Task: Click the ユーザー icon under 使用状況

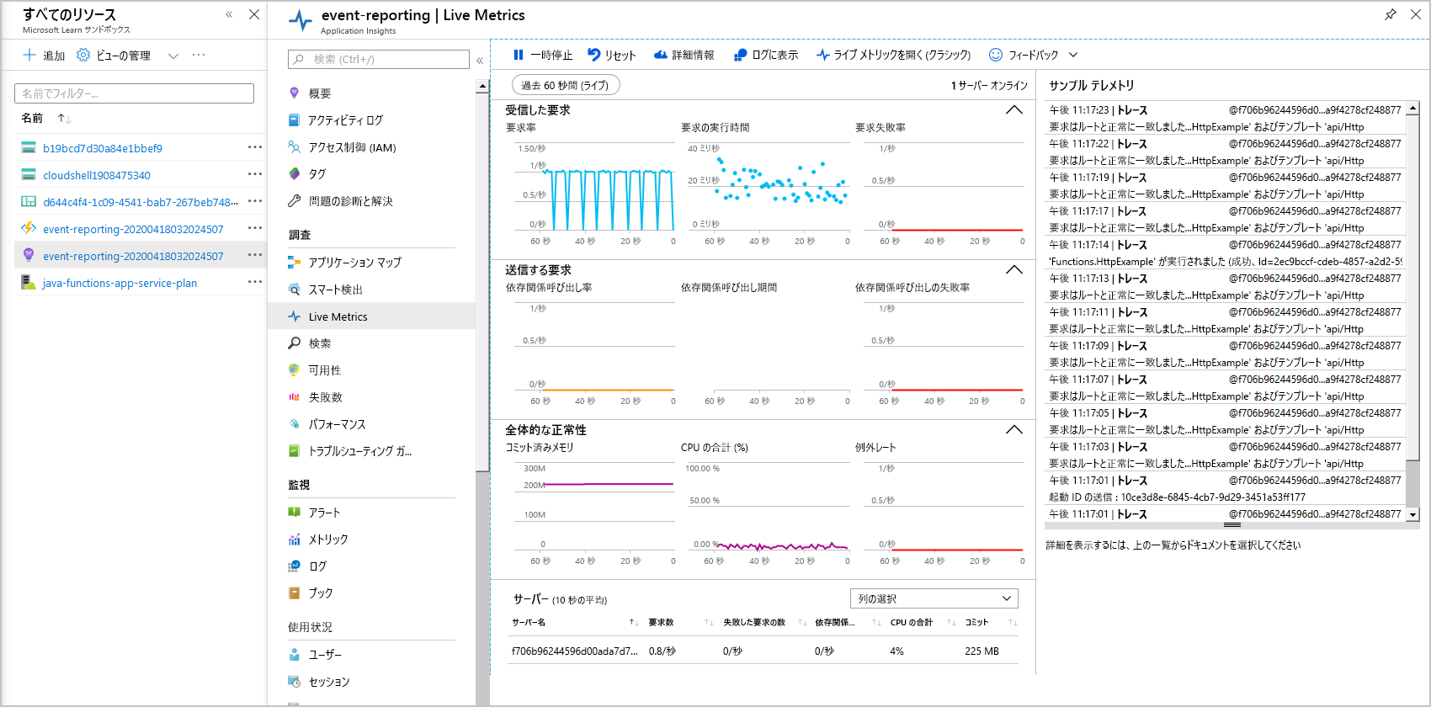Action: pyautogui.click(x=294, y=655)
